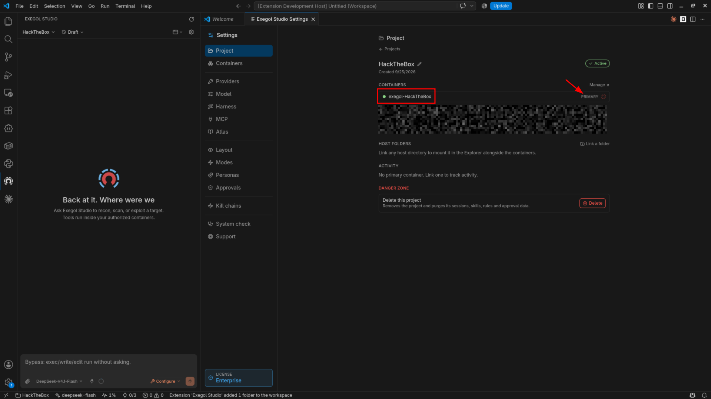Image resolution: width=711 pixels, height=399 pixels.
Task: Open the Search view icon
Action: tap(8, 39)
